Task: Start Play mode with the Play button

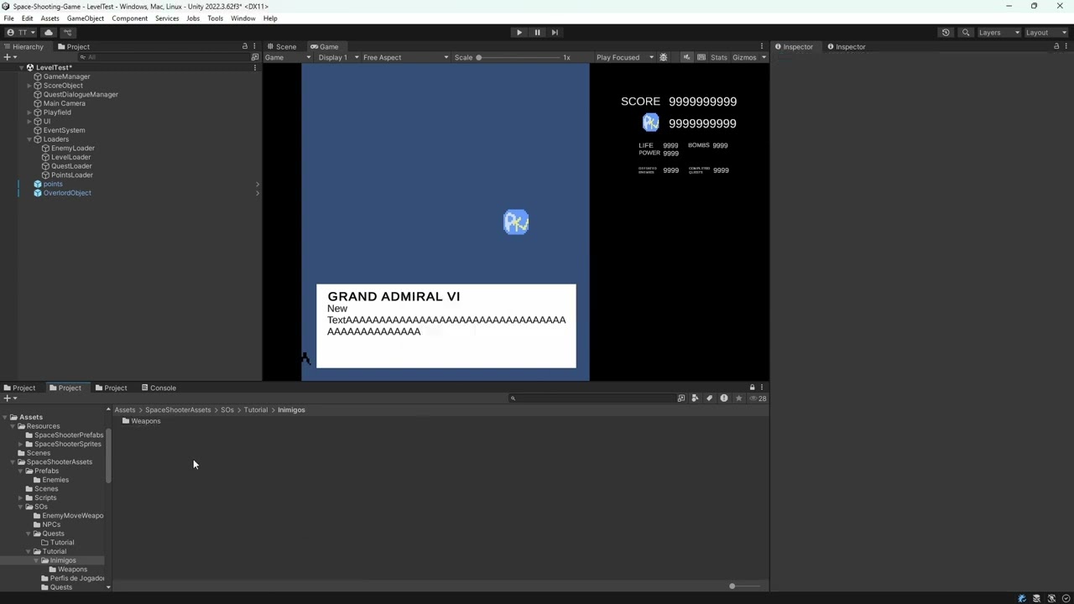Action: (x=519, y=32)
